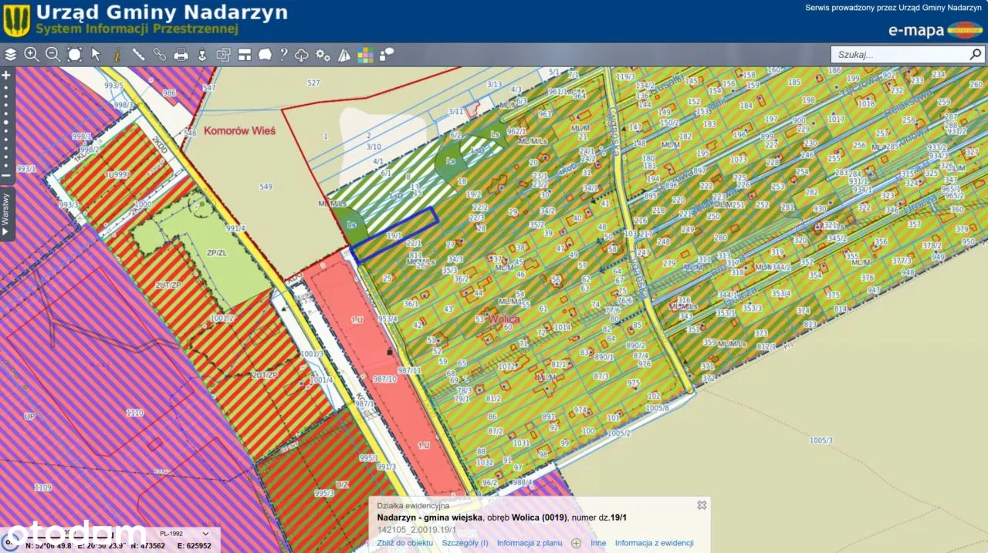988x553 pixels.
Task: Click the printer icon to print map
Action: (181, 55)
